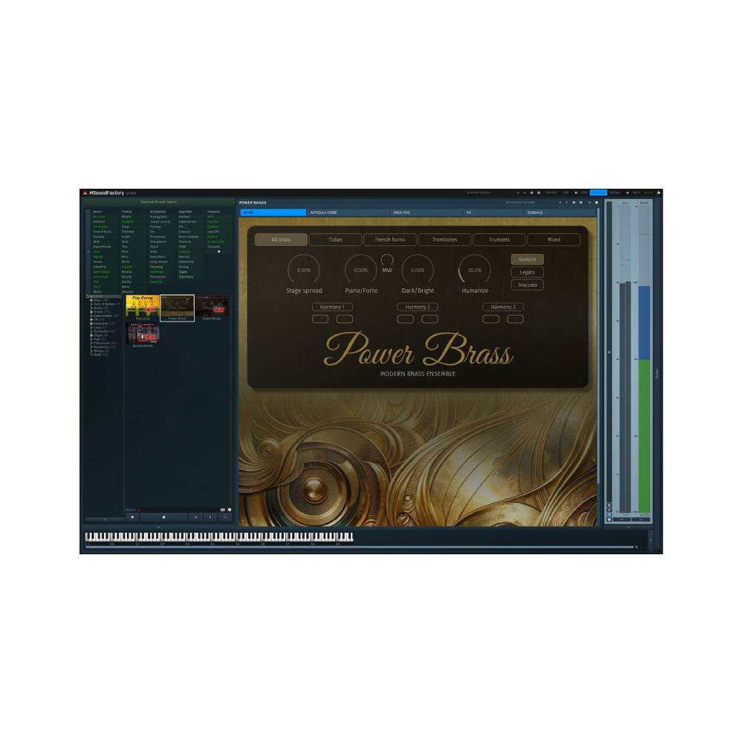Viewport: 743px width, 743px height.
Task: Open the preset folder icon near instrument presets
Action: point(574,202)
